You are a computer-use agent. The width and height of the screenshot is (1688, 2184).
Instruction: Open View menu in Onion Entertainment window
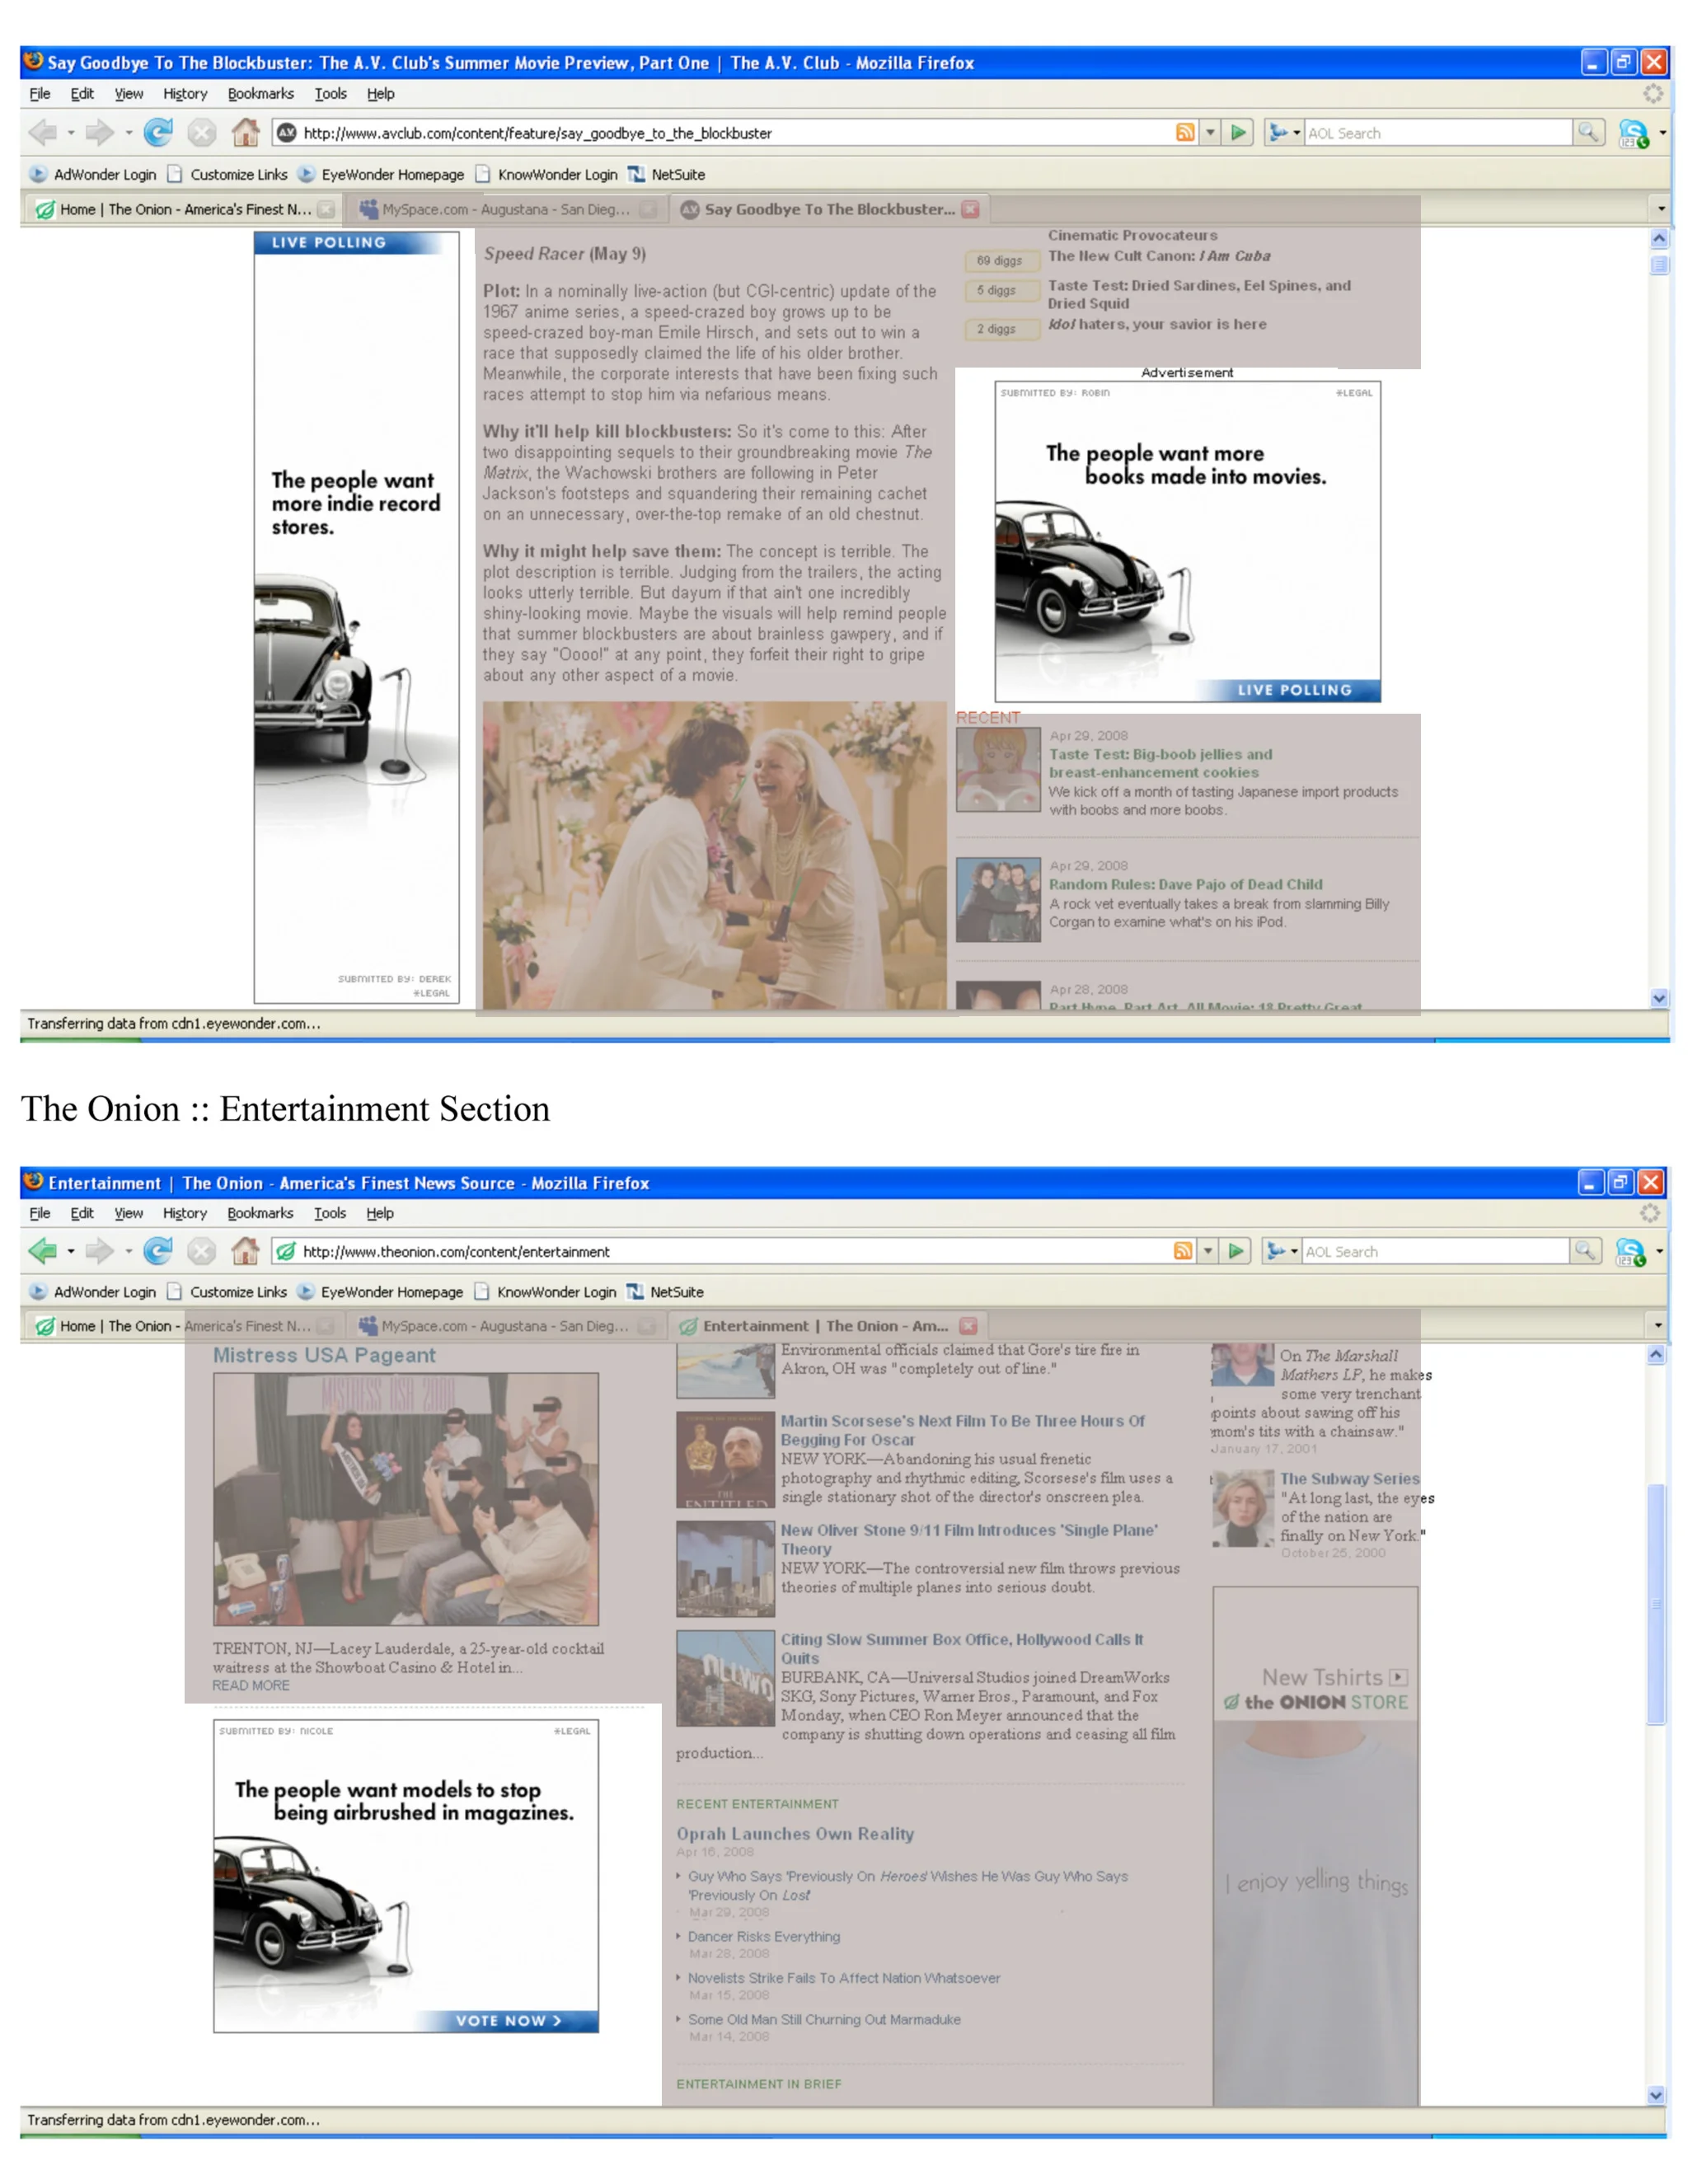(128, 1213)
